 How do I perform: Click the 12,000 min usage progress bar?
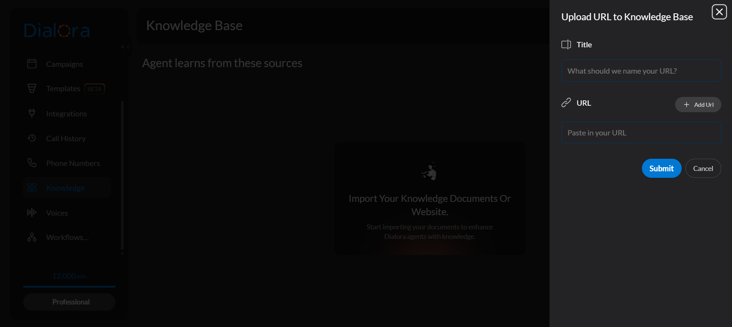tap(69, 286)
